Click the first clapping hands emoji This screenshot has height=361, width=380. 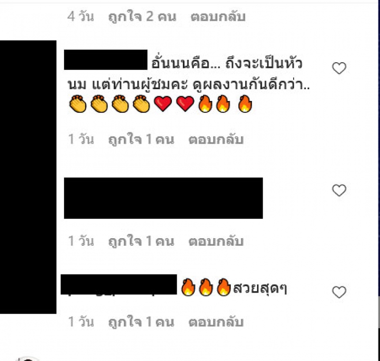77,104
